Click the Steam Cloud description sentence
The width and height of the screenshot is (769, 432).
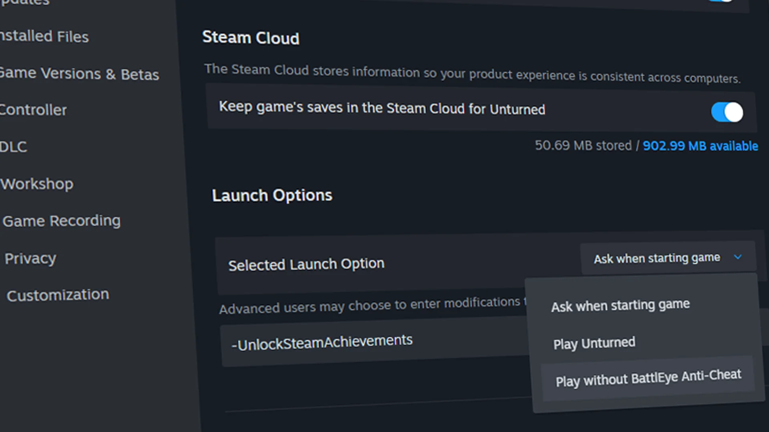pos(472,73)
